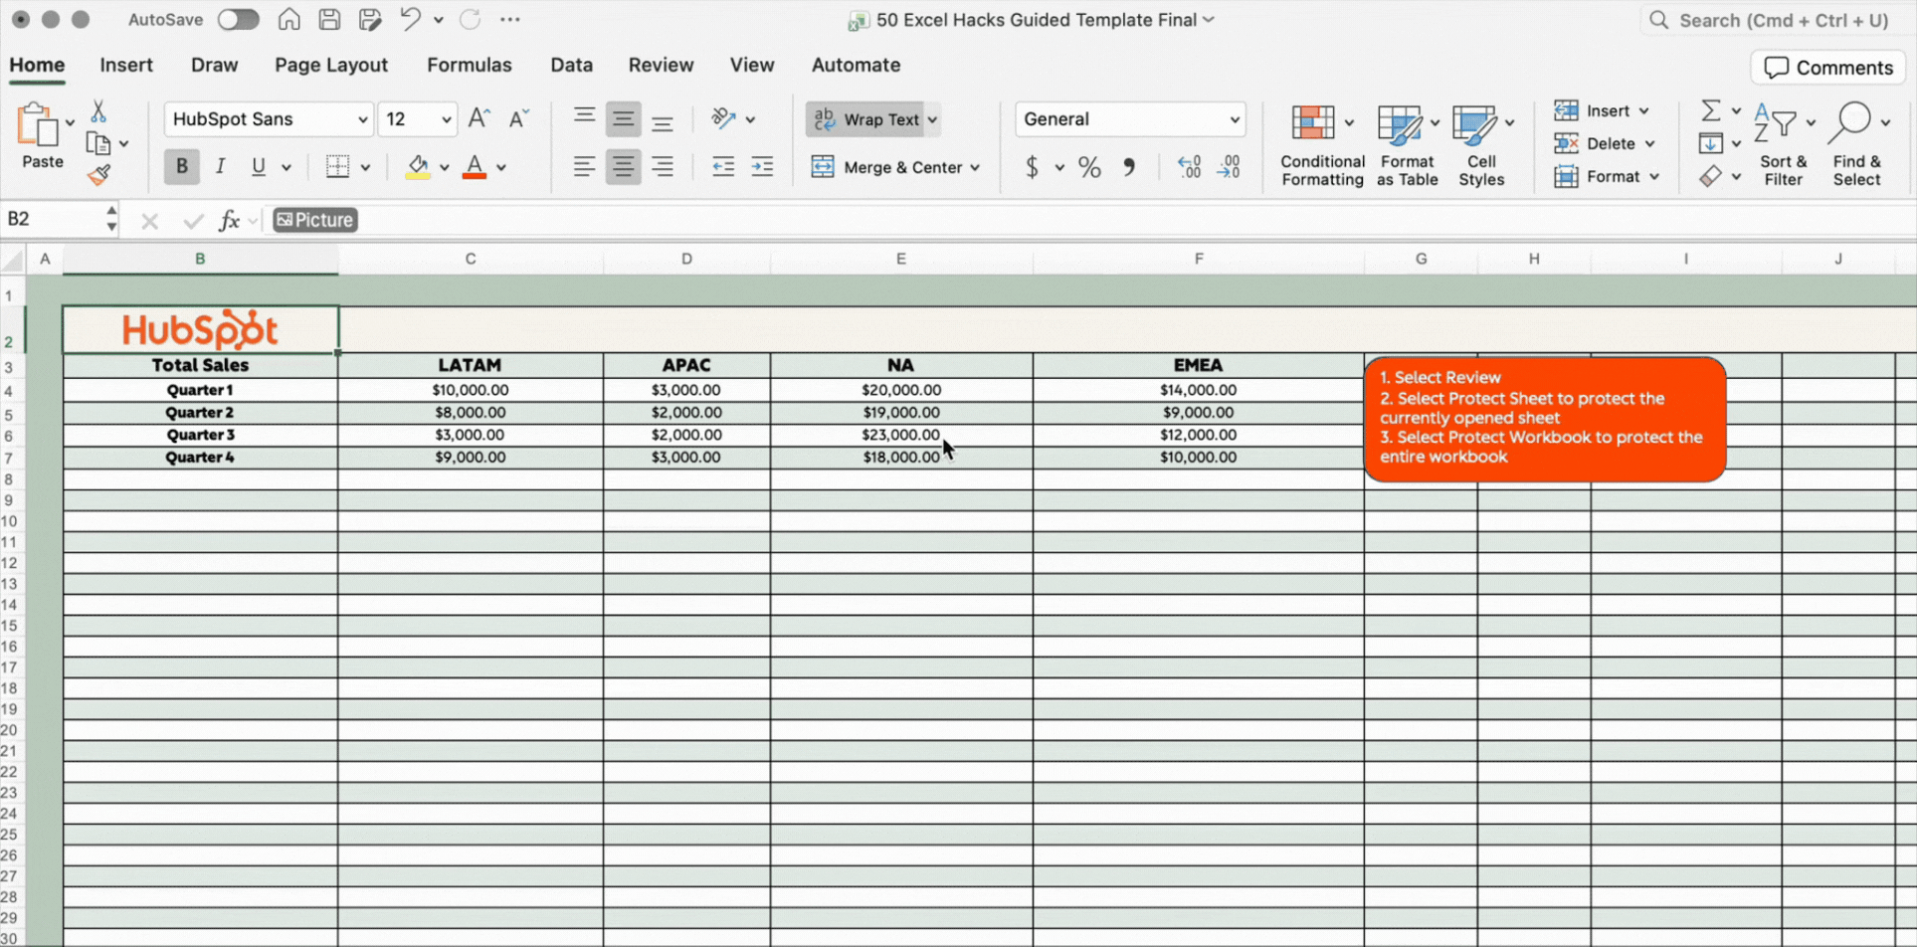
Task: Click the Percent Style icon
Action: (1089, 167)
